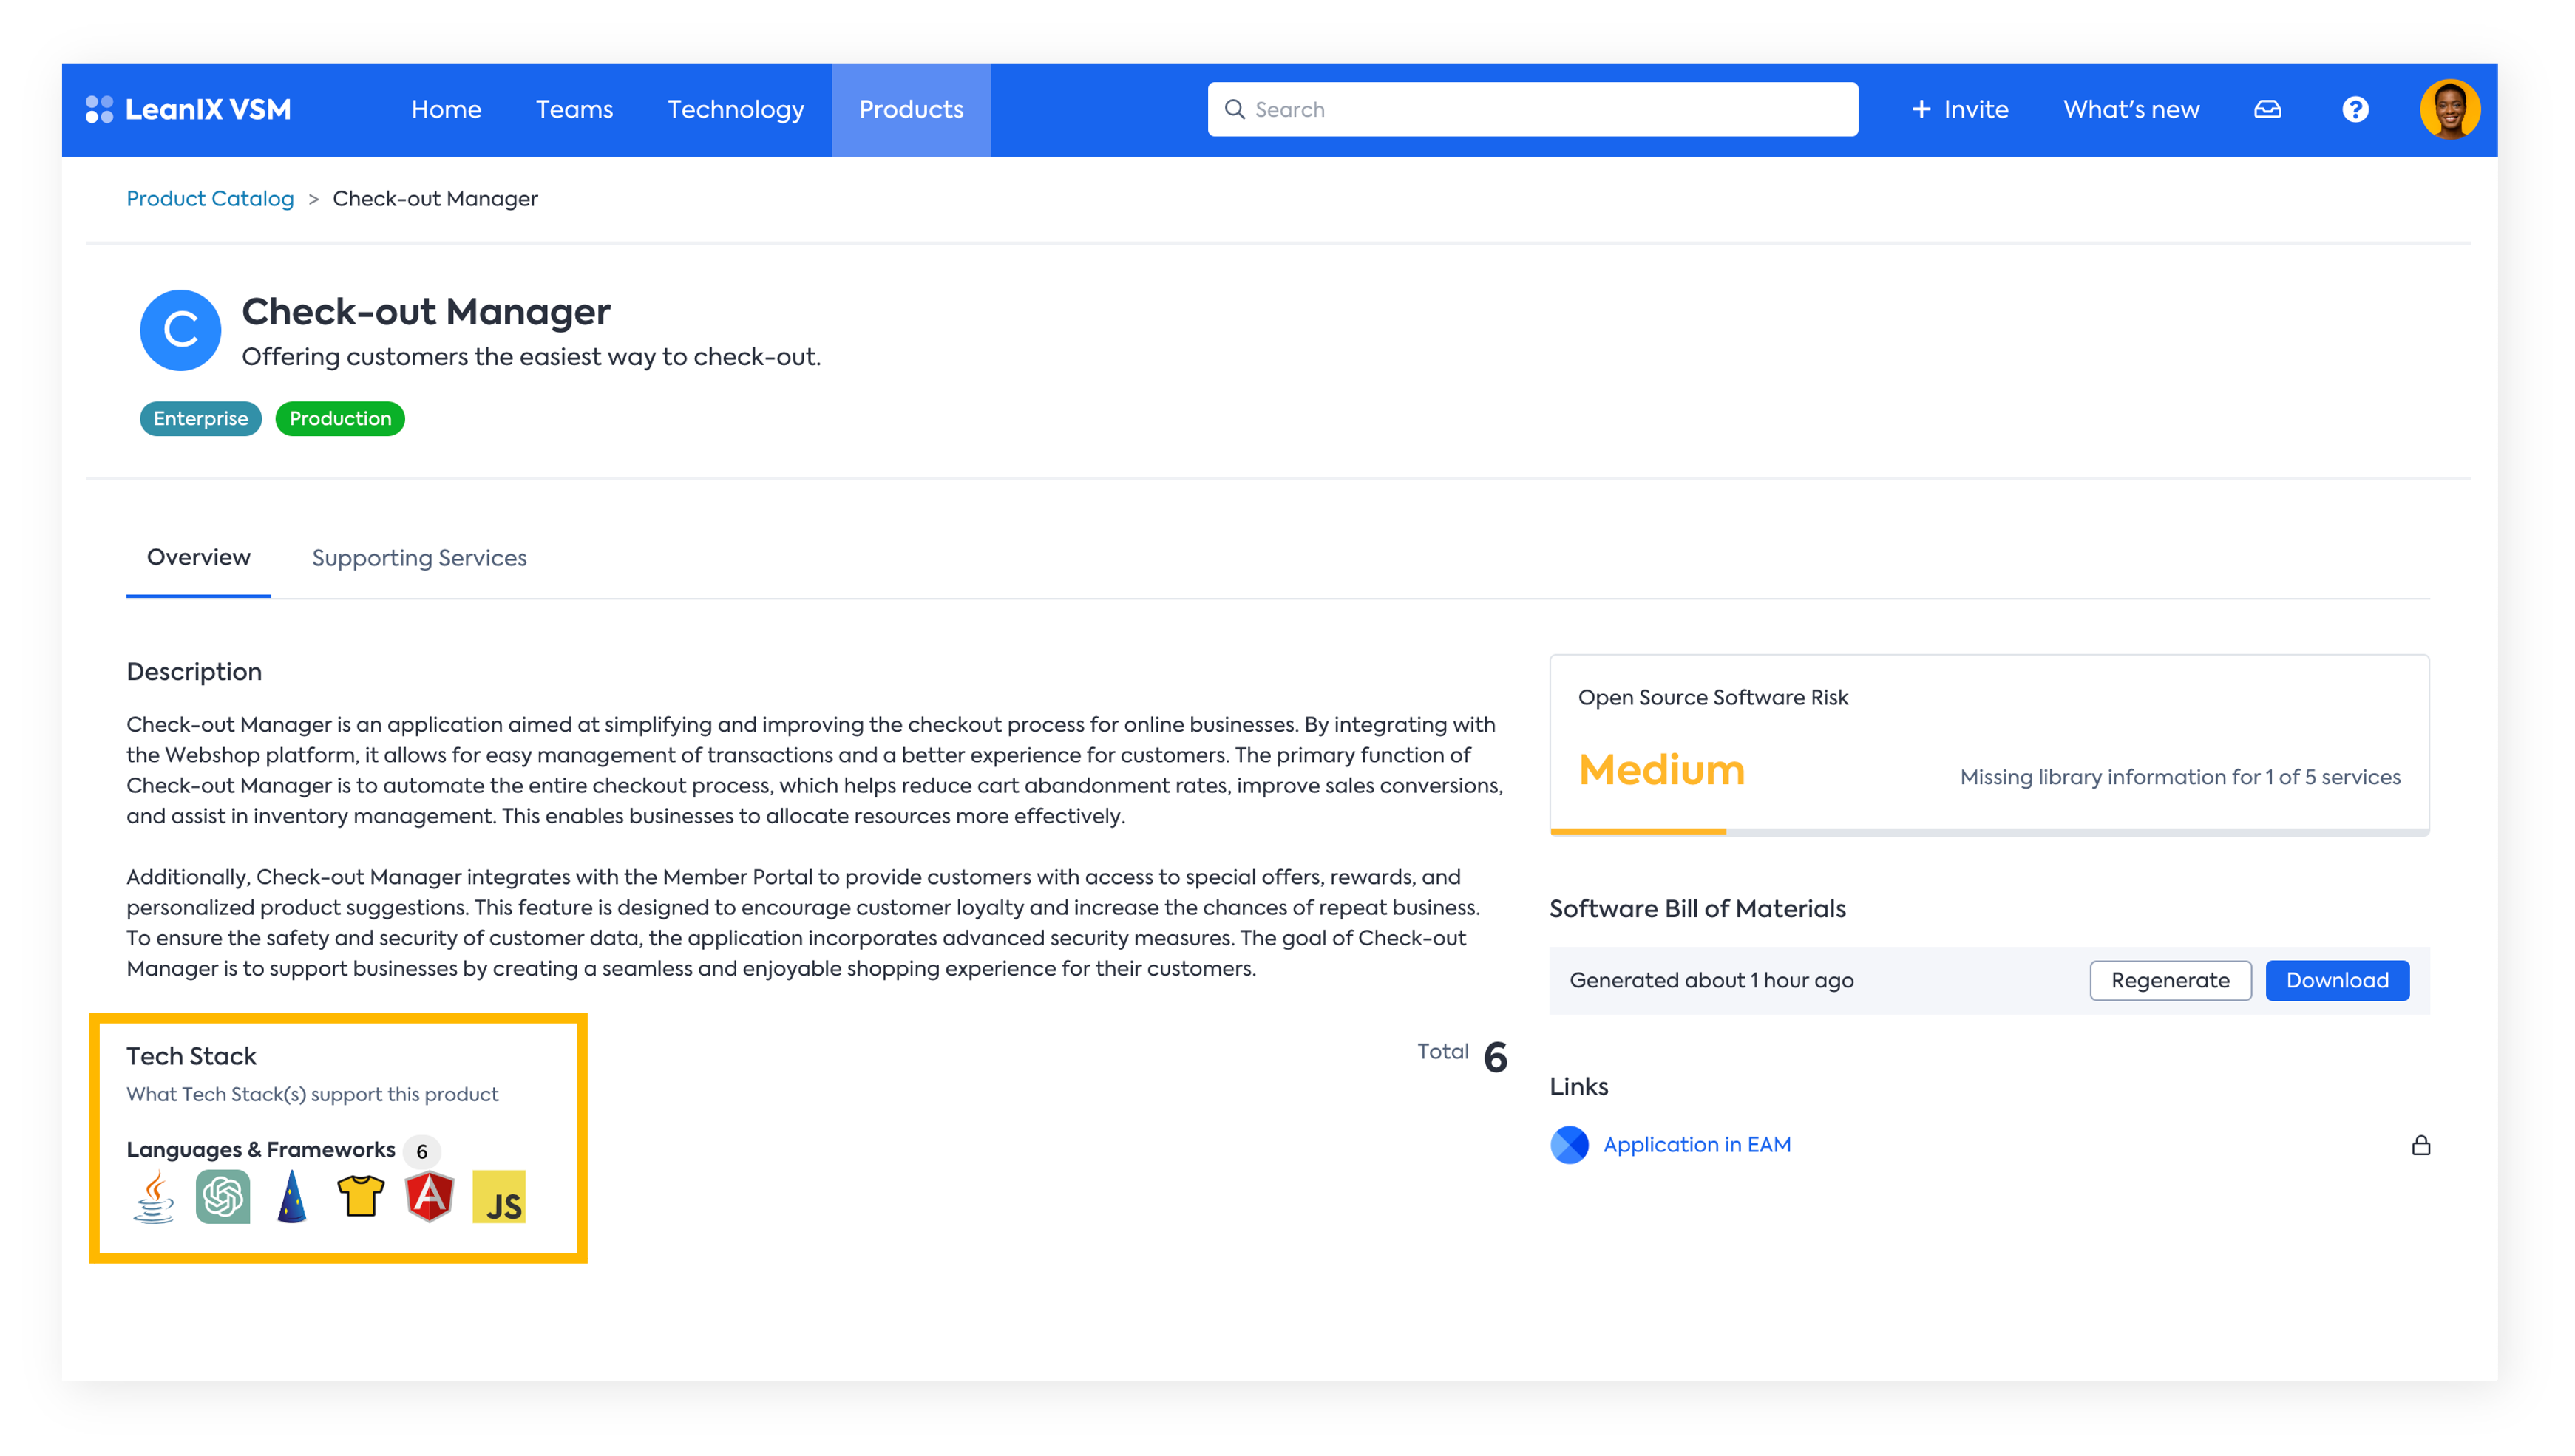Regenerate the Software Bill of Materials
The image size is (2575, 1456).
click(2170, 980)
